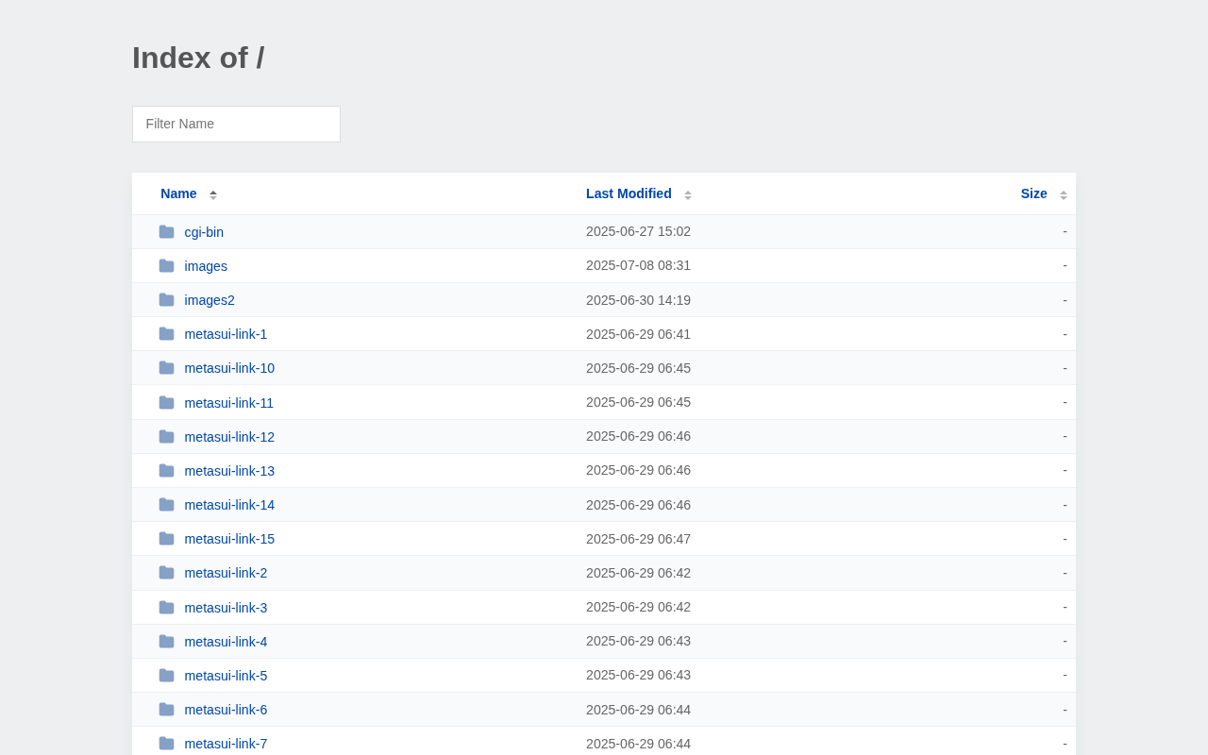This screenshot has height=755, width=1208.
Task: Click the date 2025-07-08 08:31
Action: click(x=638, y=265)
